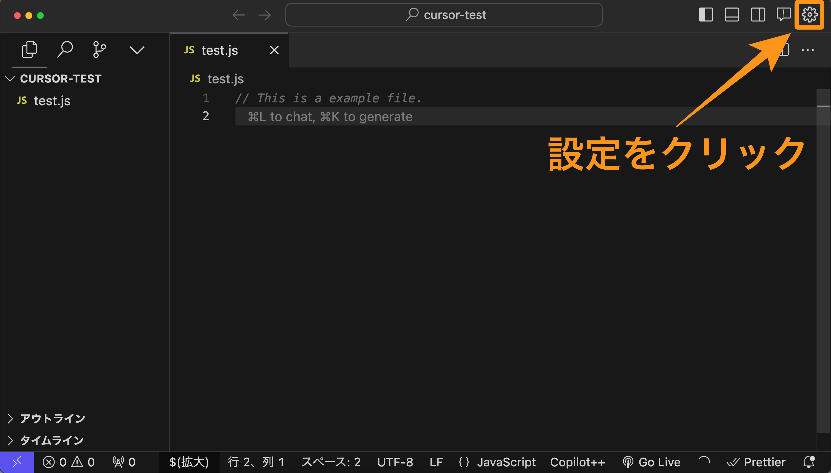Open the Source Control view
831x473 pixels.
100,49
